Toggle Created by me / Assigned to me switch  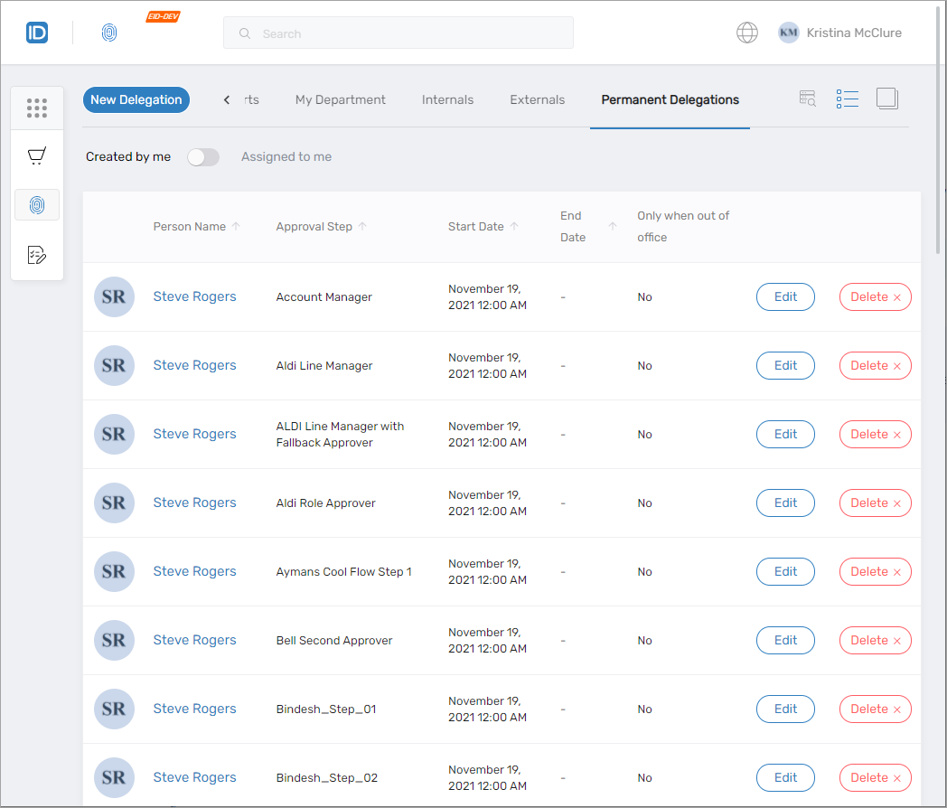[x=203, y=157]
